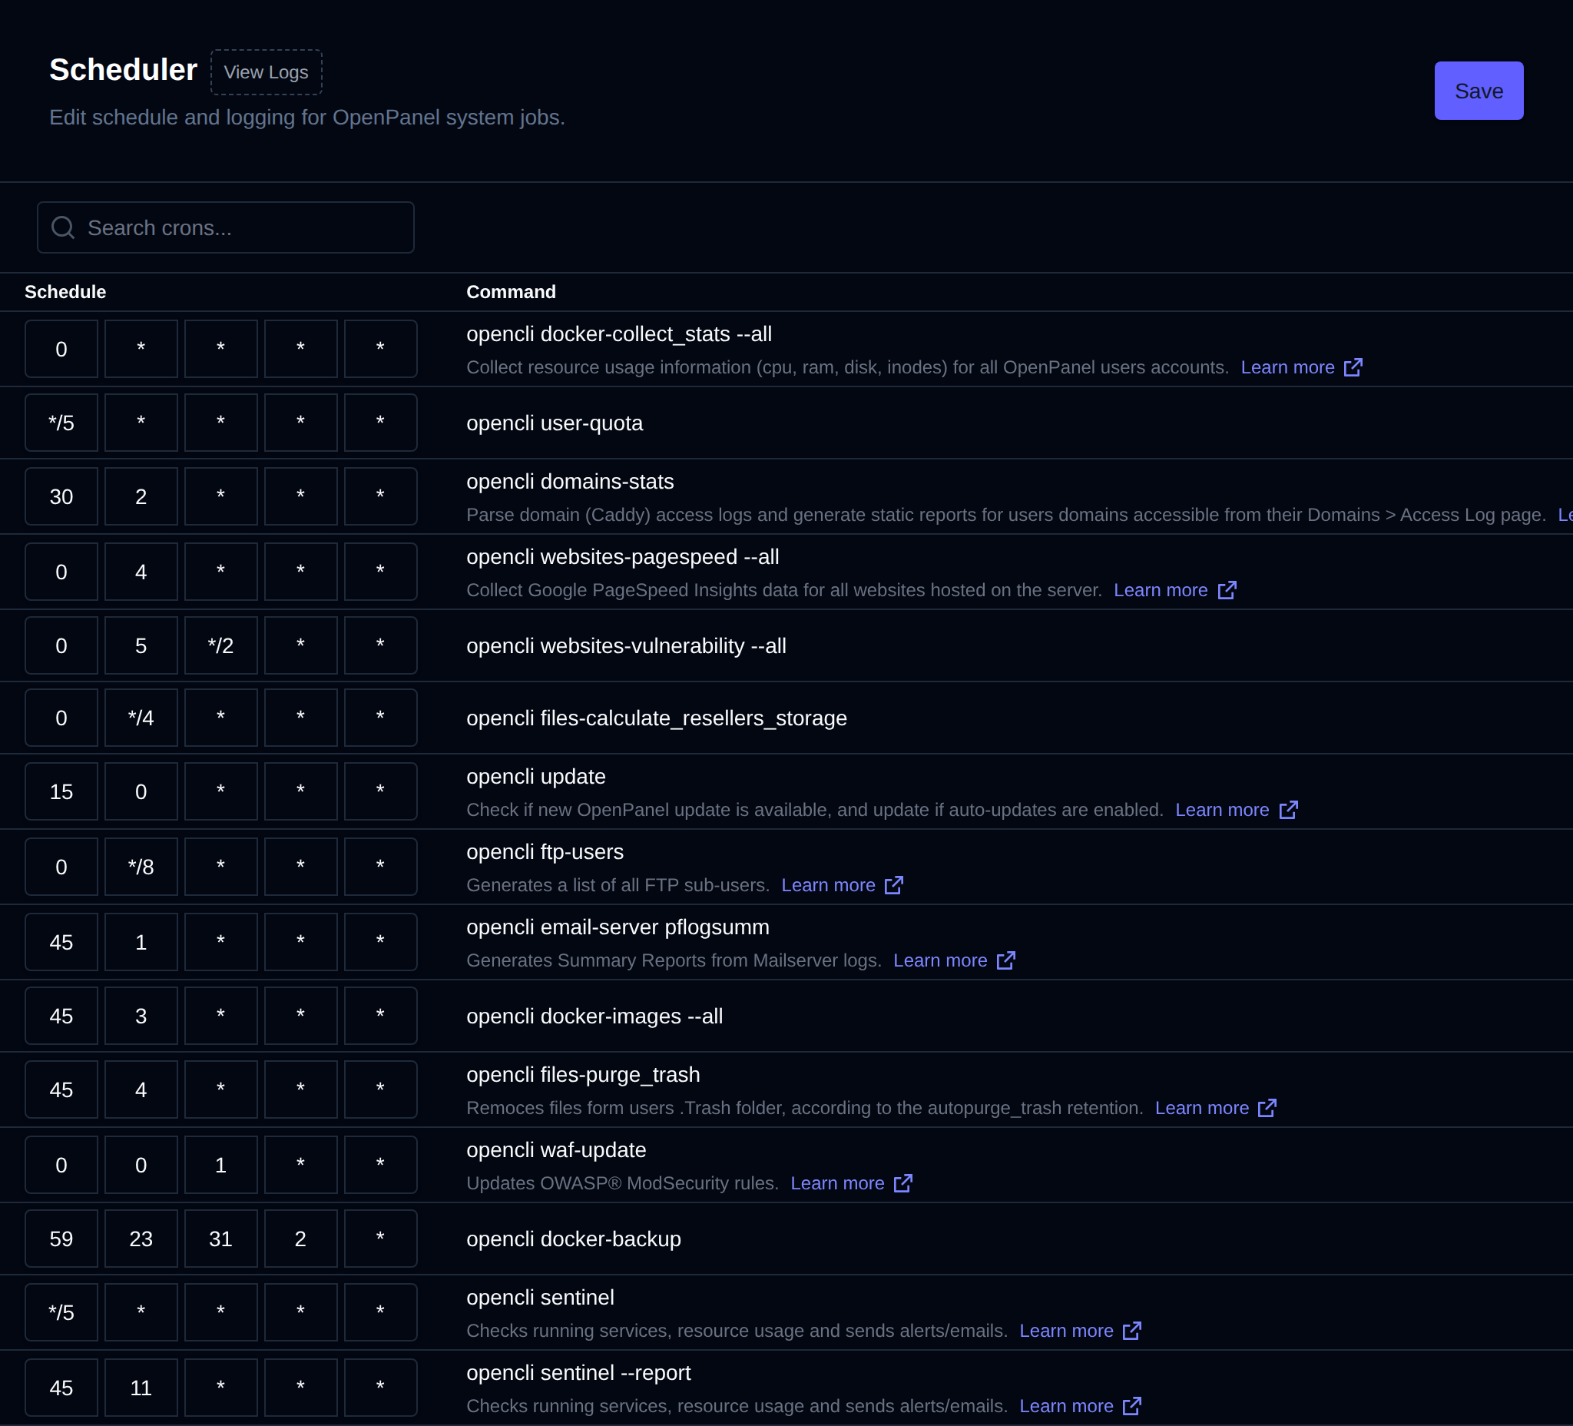Edit hour field 23 of docker-backup row
The image size is (1573, 1426).
coord(141,1239)
